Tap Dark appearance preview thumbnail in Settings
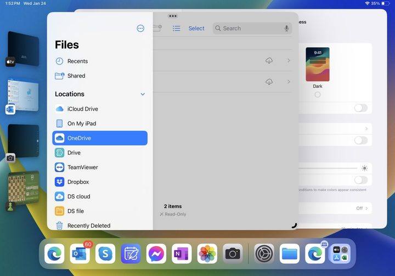 (x=318, y=64)
